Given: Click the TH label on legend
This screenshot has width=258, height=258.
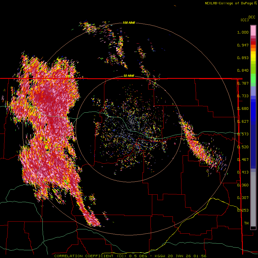Looking at the screenshot, I should 246,223.
